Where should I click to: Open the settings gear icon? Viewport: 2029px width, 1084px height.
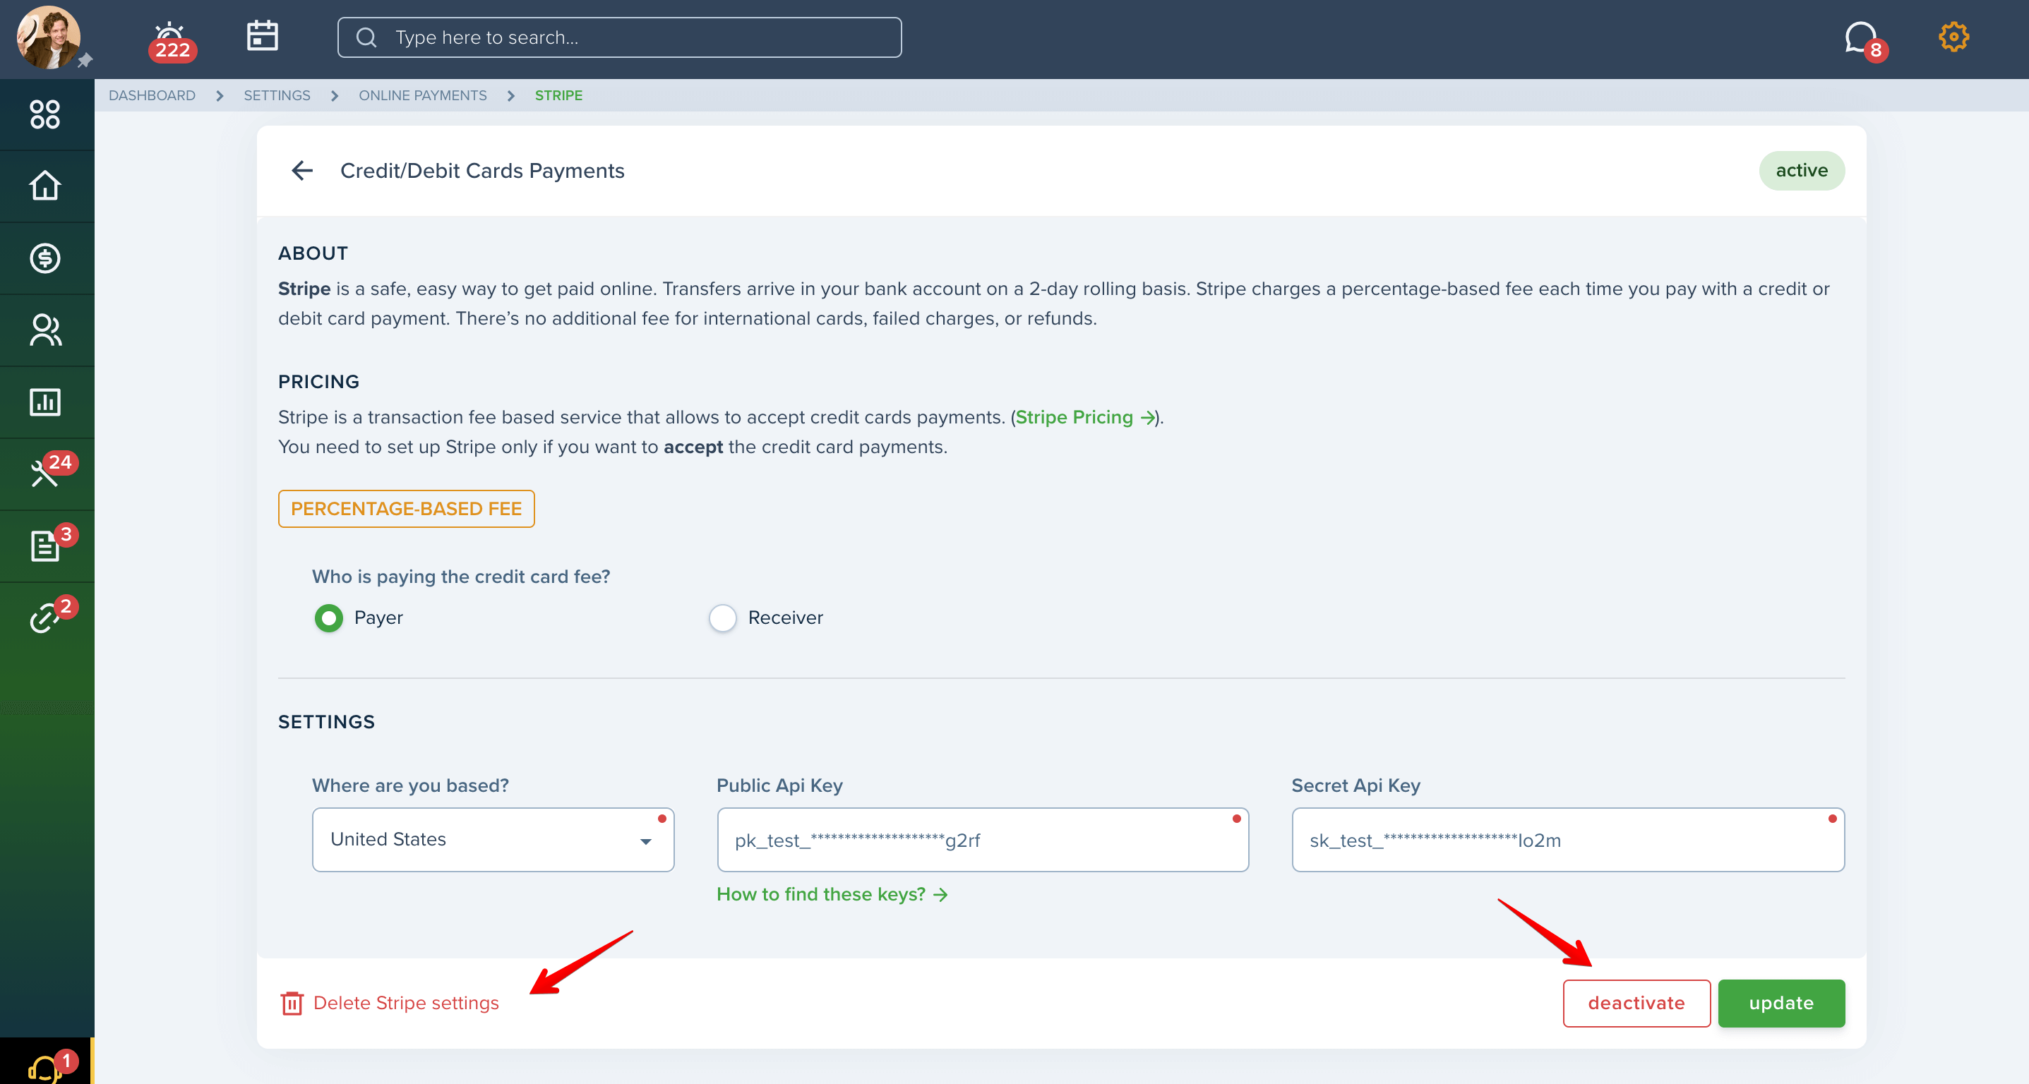(1953, 37)
